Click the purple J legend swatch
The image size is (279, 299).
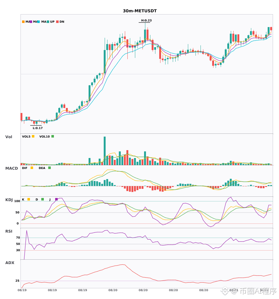coord(56,199)
